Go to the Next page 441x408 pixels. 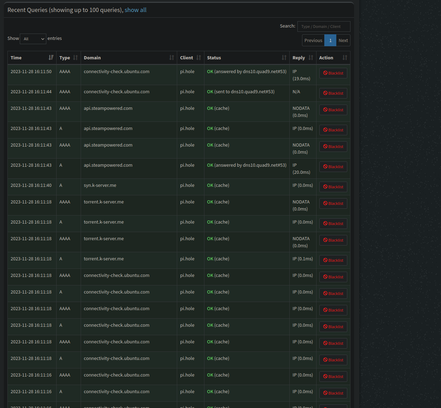coord(343,40)
